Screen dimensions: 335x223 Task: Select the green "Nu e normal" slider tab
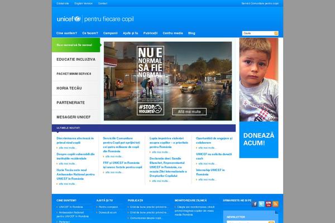76,45
